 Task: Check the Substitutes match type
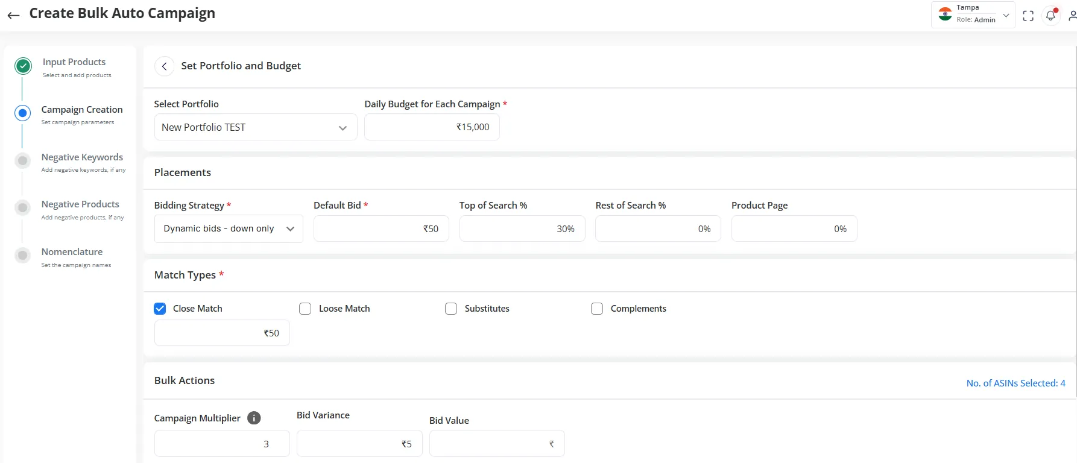click(x=451, y=309)
